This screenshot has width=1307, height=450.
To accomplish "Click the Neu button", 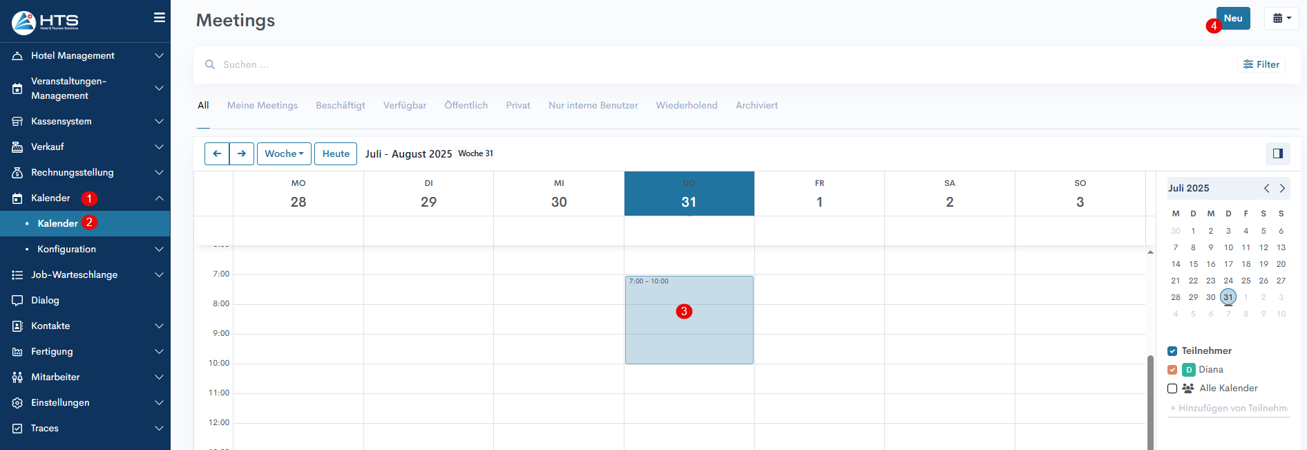I will [x=1233, y=19].
